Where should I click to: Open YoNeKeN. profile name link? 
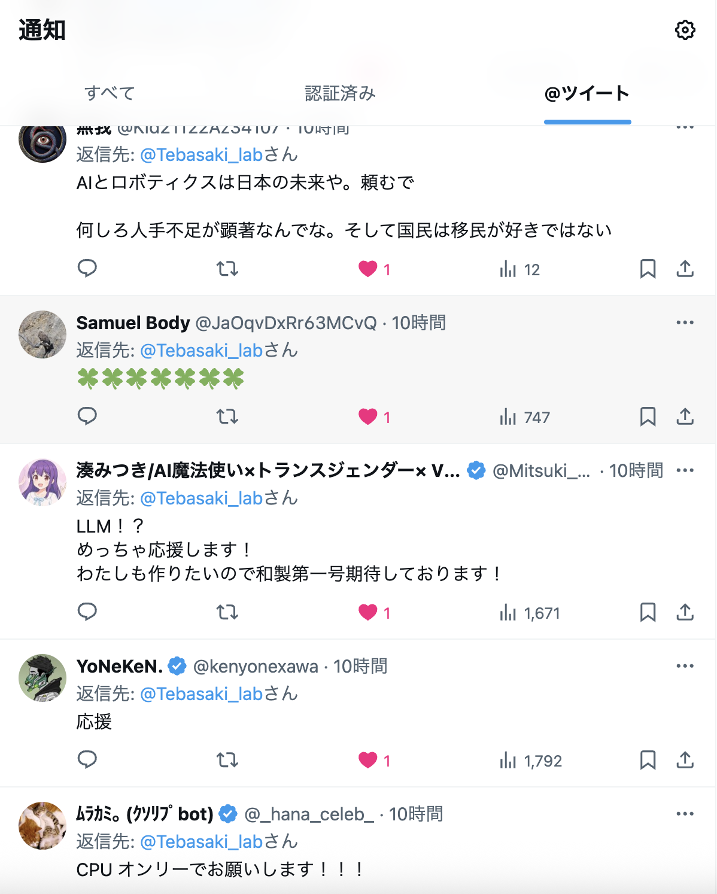pyautogui.click(x=120, y=666)
